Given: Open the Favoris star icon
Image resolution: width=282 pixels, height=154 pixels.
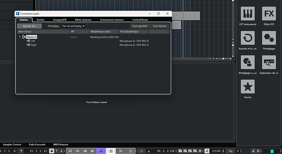Looking at the screenshot, I should click(x=248, y=87).
